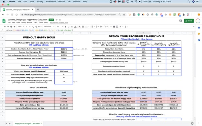Open the Explore panel
202x126 pixels.
point(192,123)
